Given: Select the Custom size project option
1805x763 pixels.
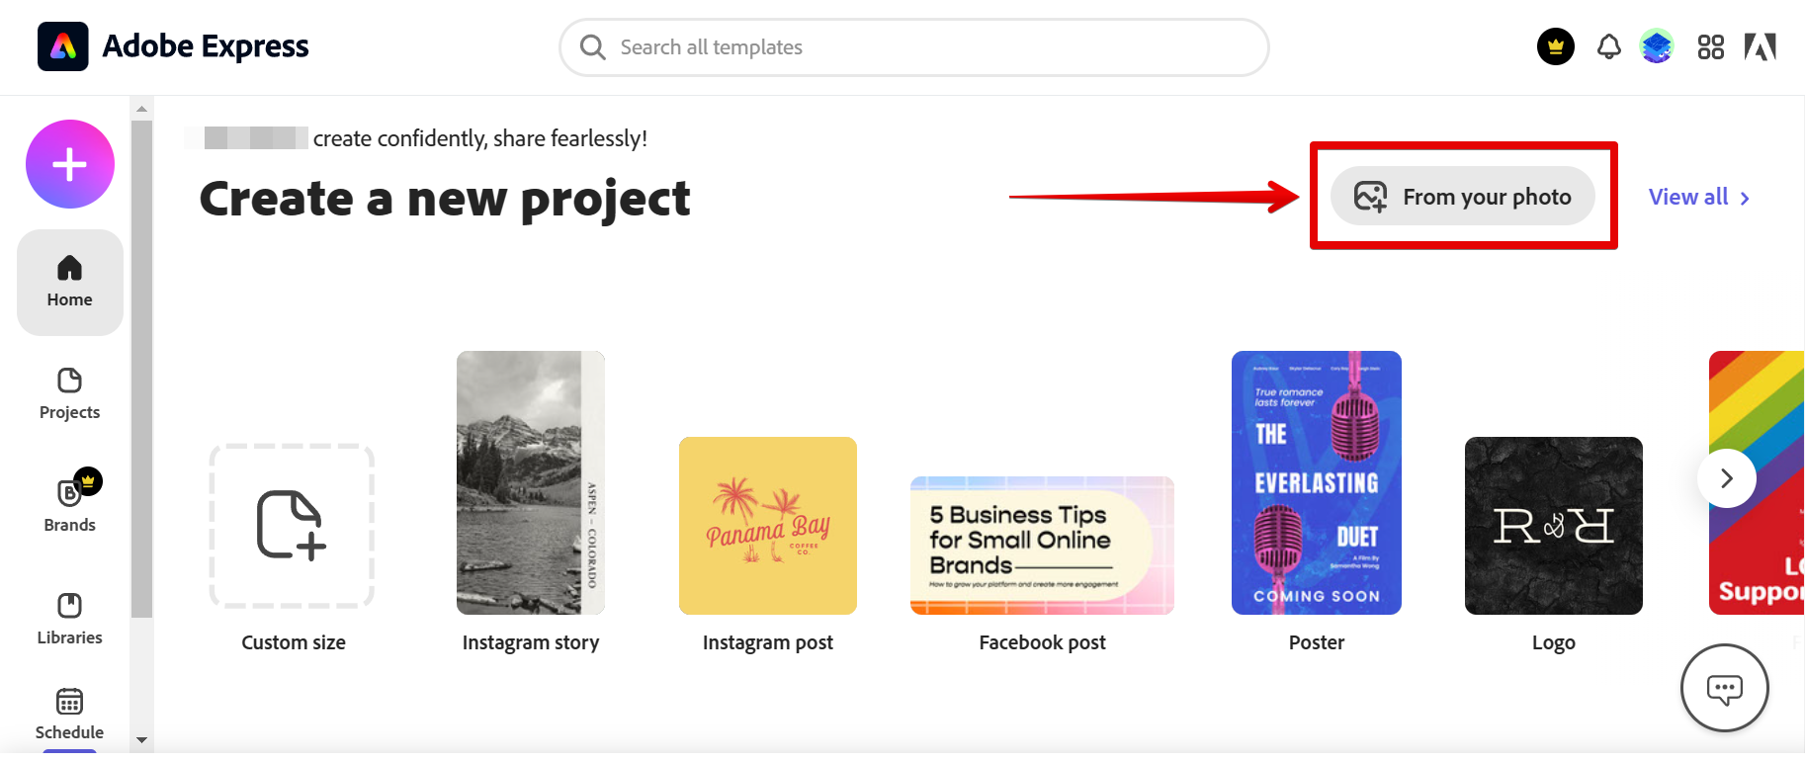Looking at the screenshot, I should pyautogui.click(x=292, y=526).
